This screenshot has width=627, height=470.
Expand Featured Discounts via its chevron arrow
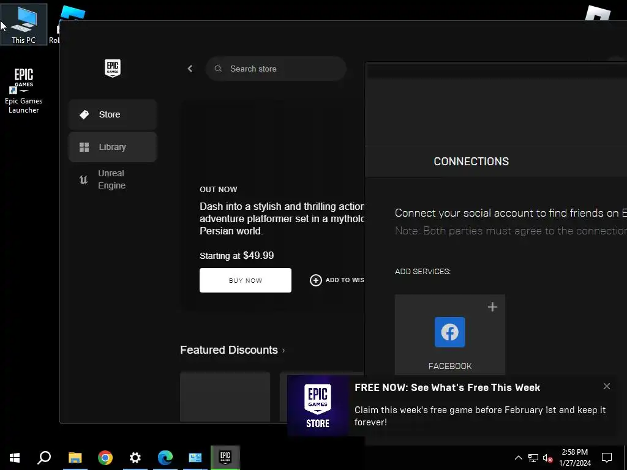point(283,351)
